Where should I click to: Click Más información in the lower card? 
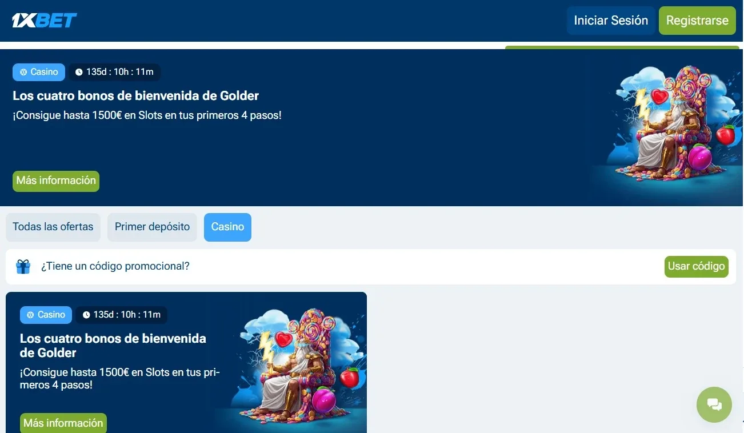pyautogui.click(x=63, y=423)
